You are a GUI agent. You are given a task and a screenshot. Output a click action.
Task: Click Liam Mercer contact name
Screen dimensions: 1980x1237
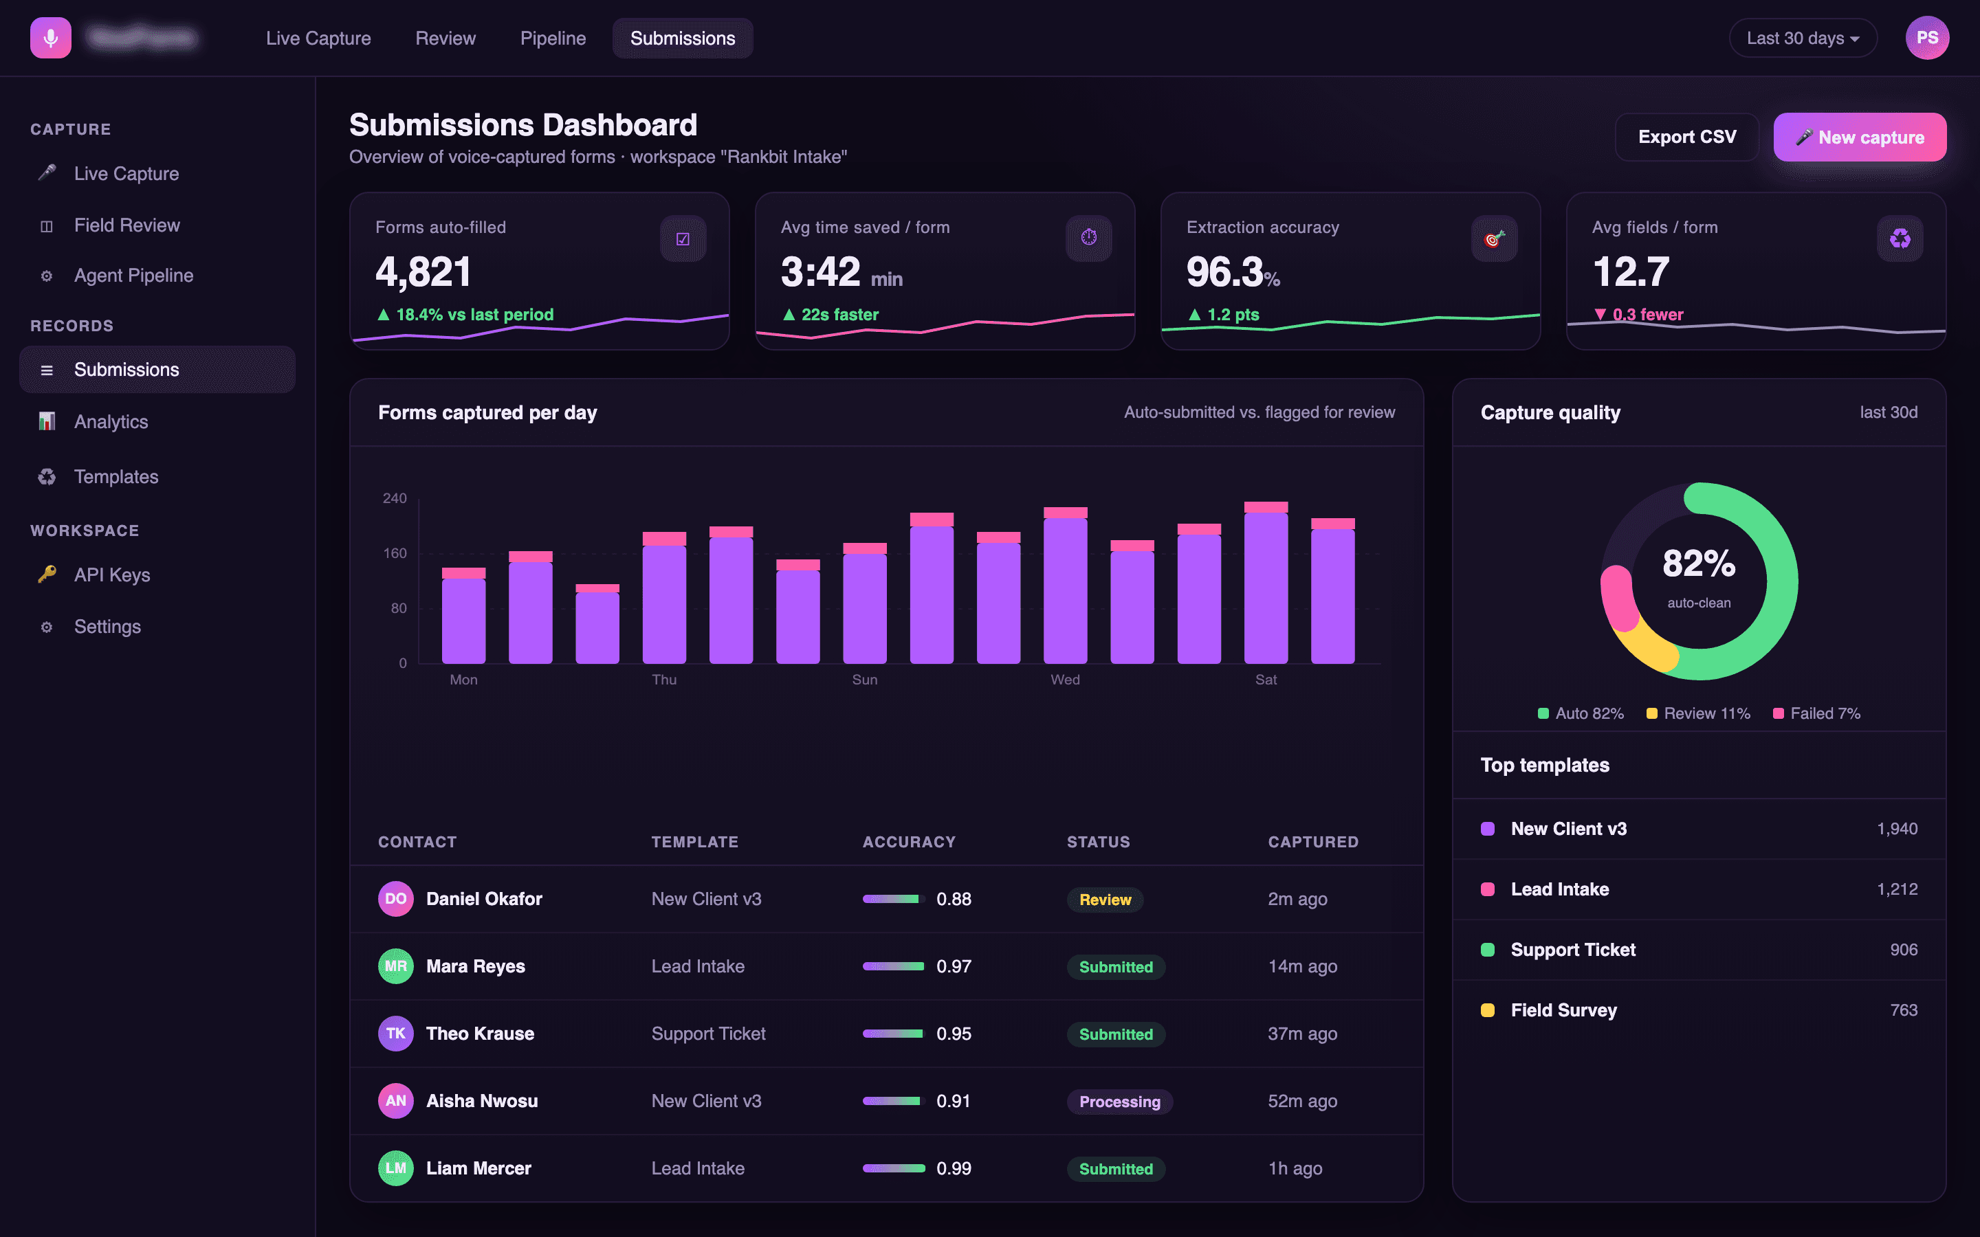[478, 1168]
